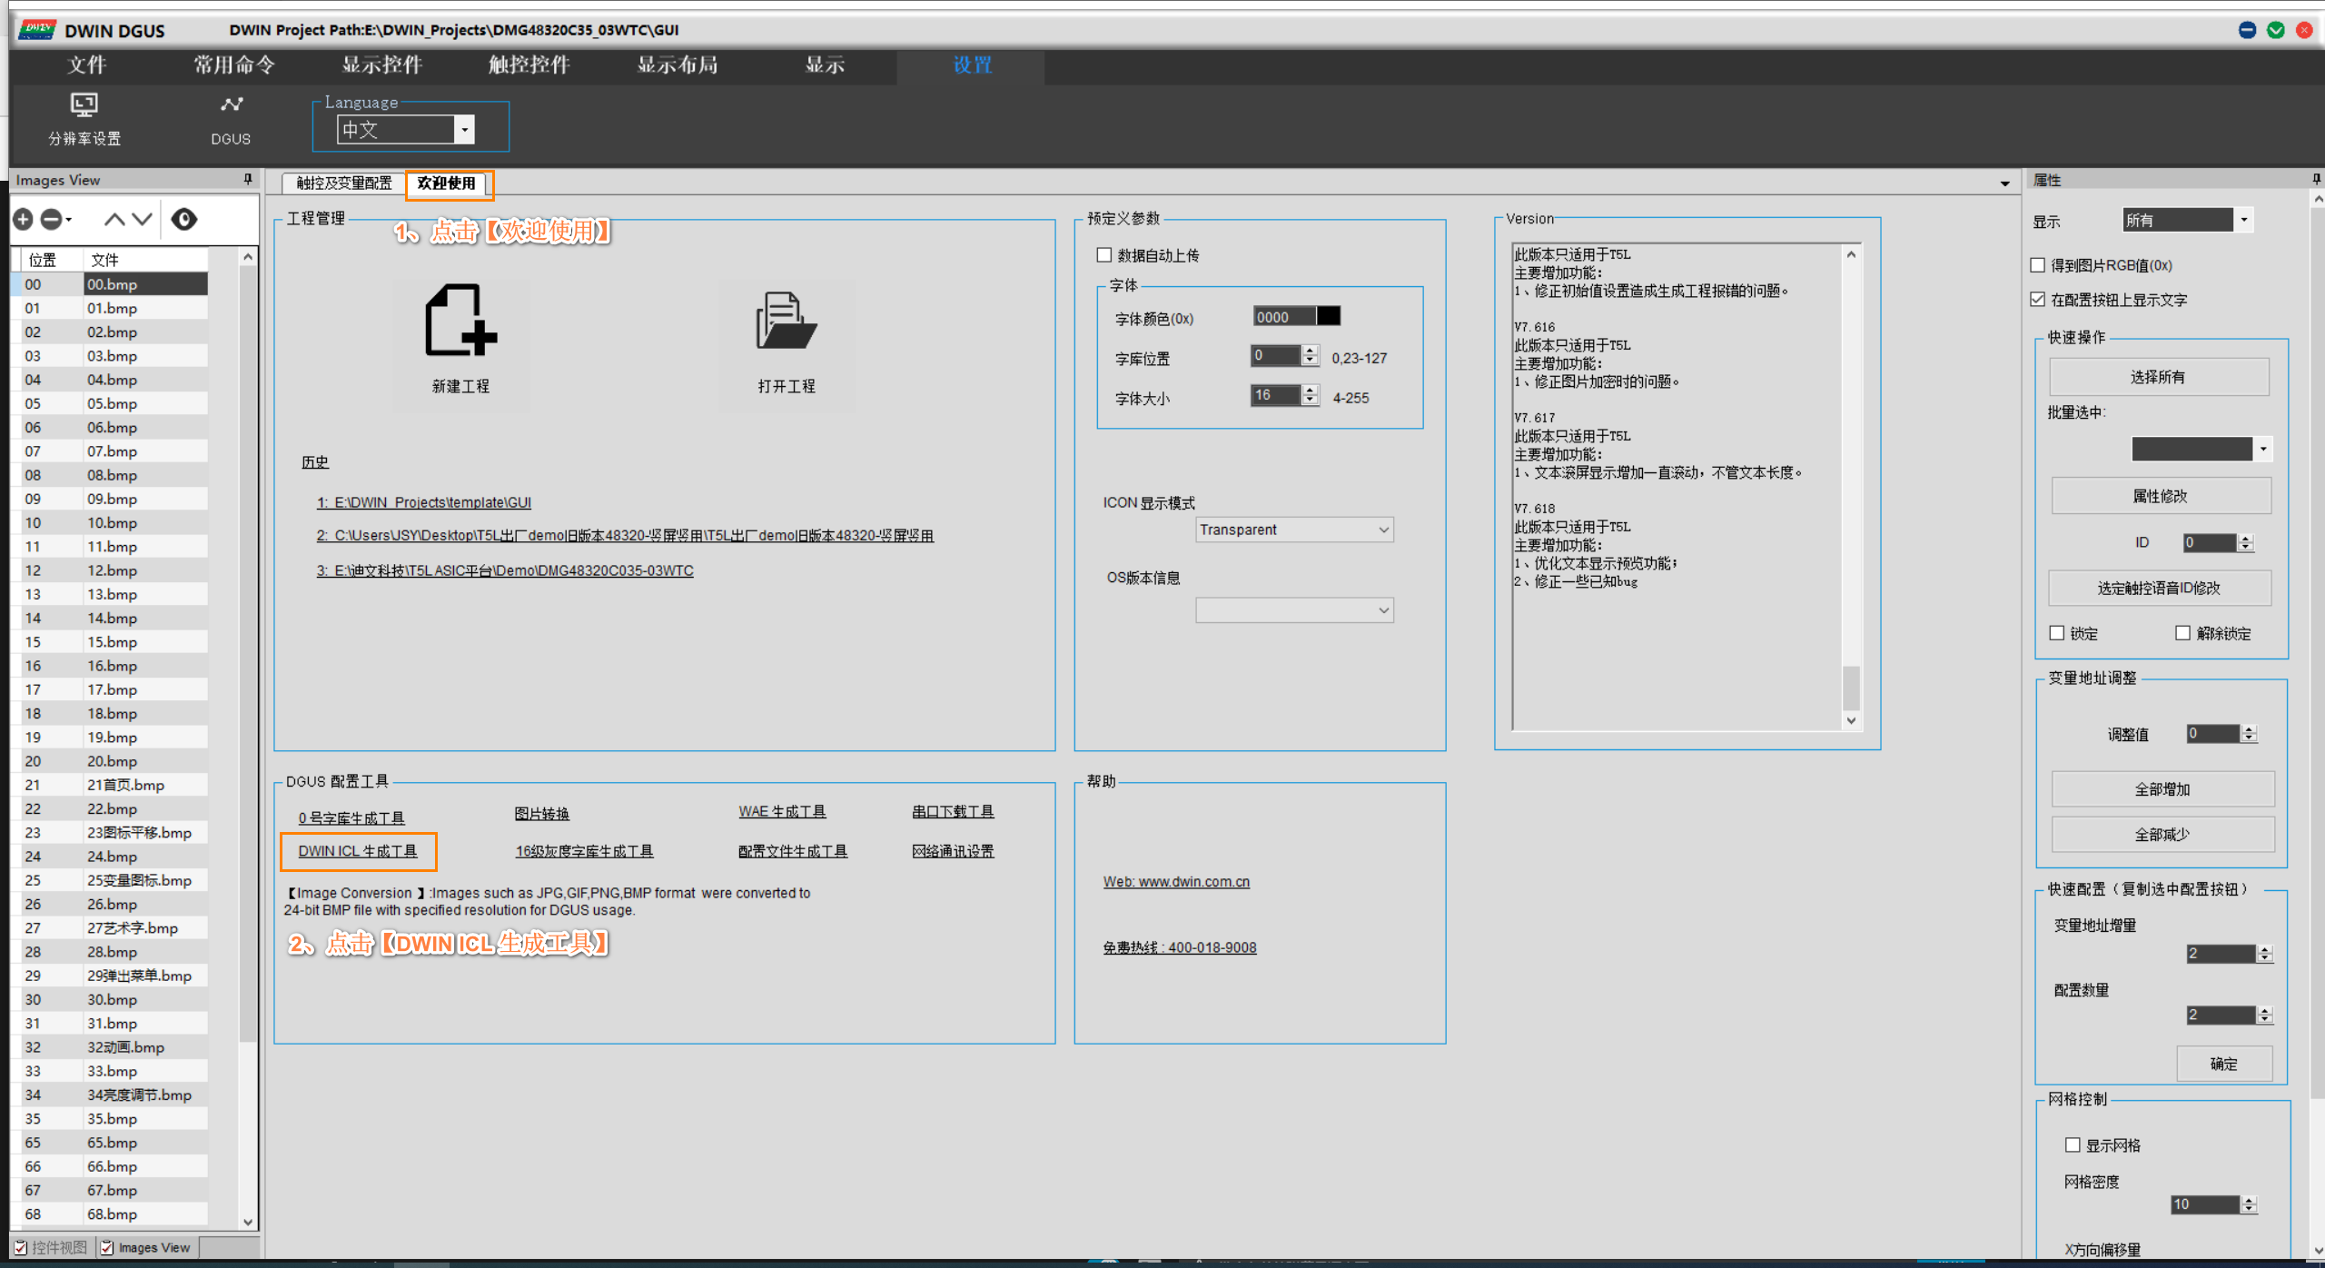Image resolution: width=2325 pixels, height=1268 pixels.
Task: Open the OS版本信息 dropdown
Action: 1294,610
